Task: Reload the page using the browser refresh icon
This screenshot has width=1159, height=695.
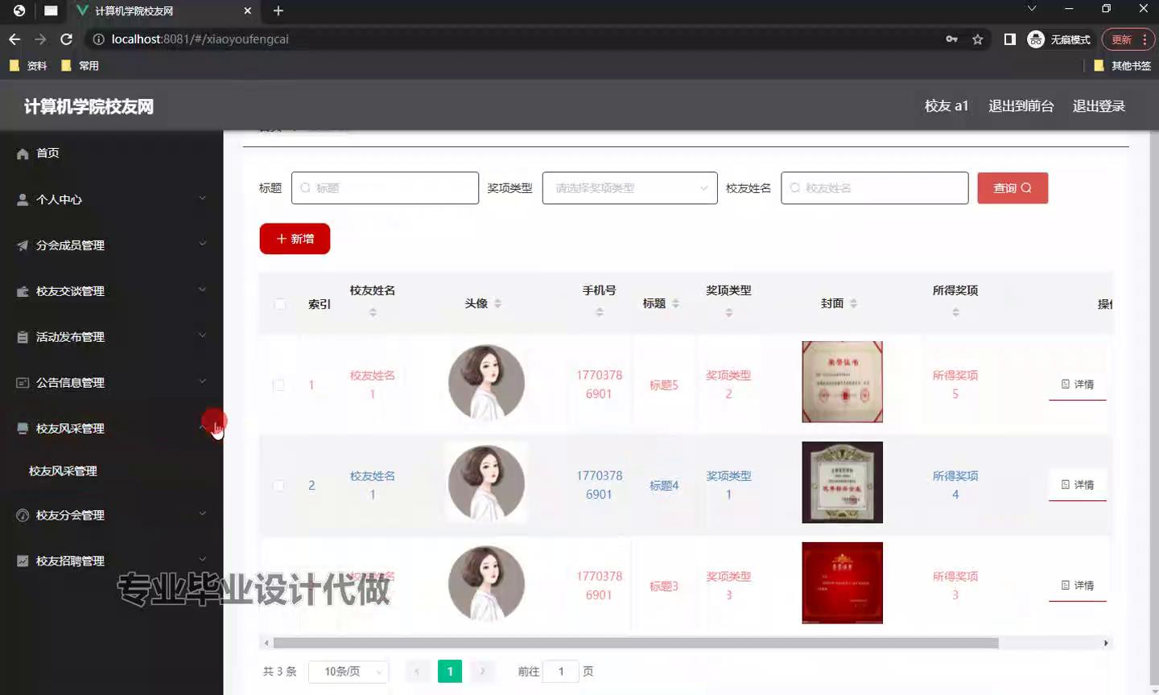Action: pos(67,39)
